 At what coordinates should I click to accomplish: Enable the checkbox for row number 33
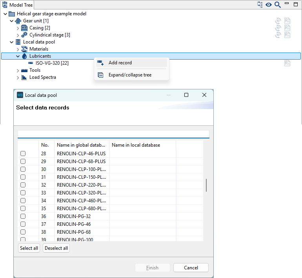tap(23, 193)
